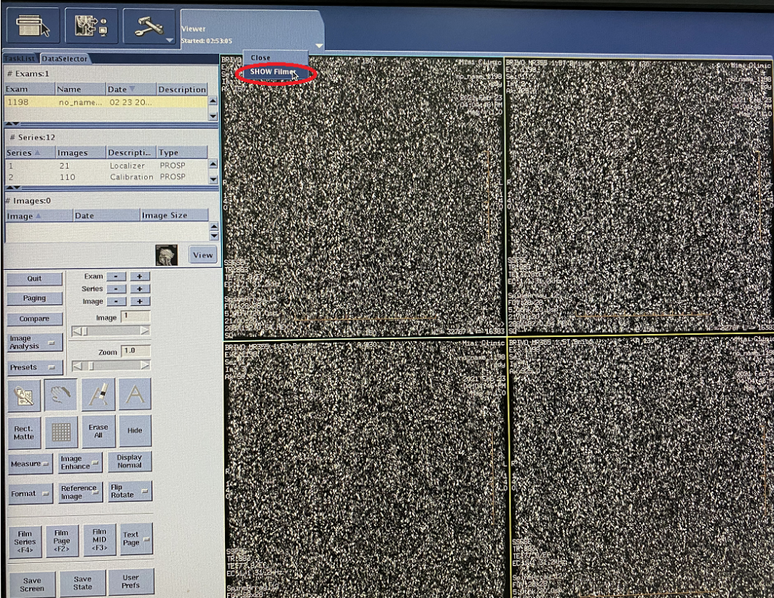Screen dimensions: 774x598
Task: Select series 1 Localizer row
Action: coord(106,166)
